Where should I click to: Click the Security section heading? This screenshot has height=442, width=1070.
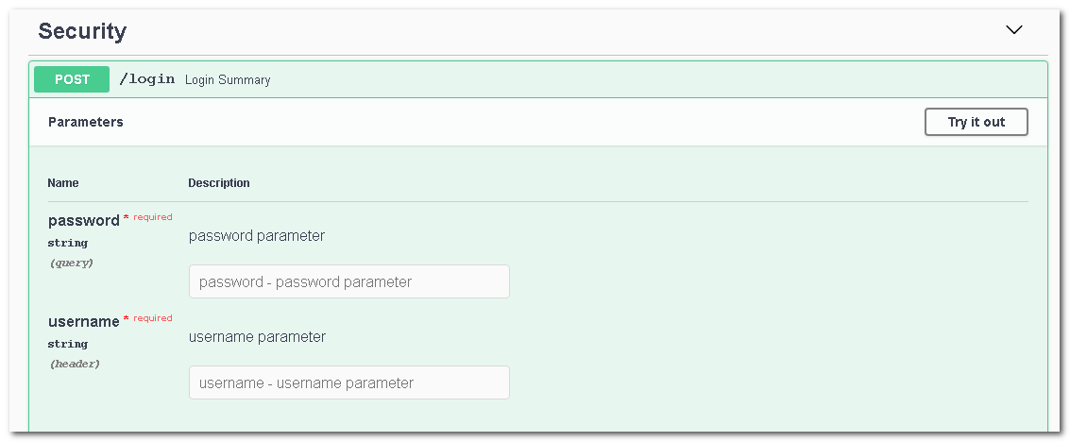coord(82,31)
